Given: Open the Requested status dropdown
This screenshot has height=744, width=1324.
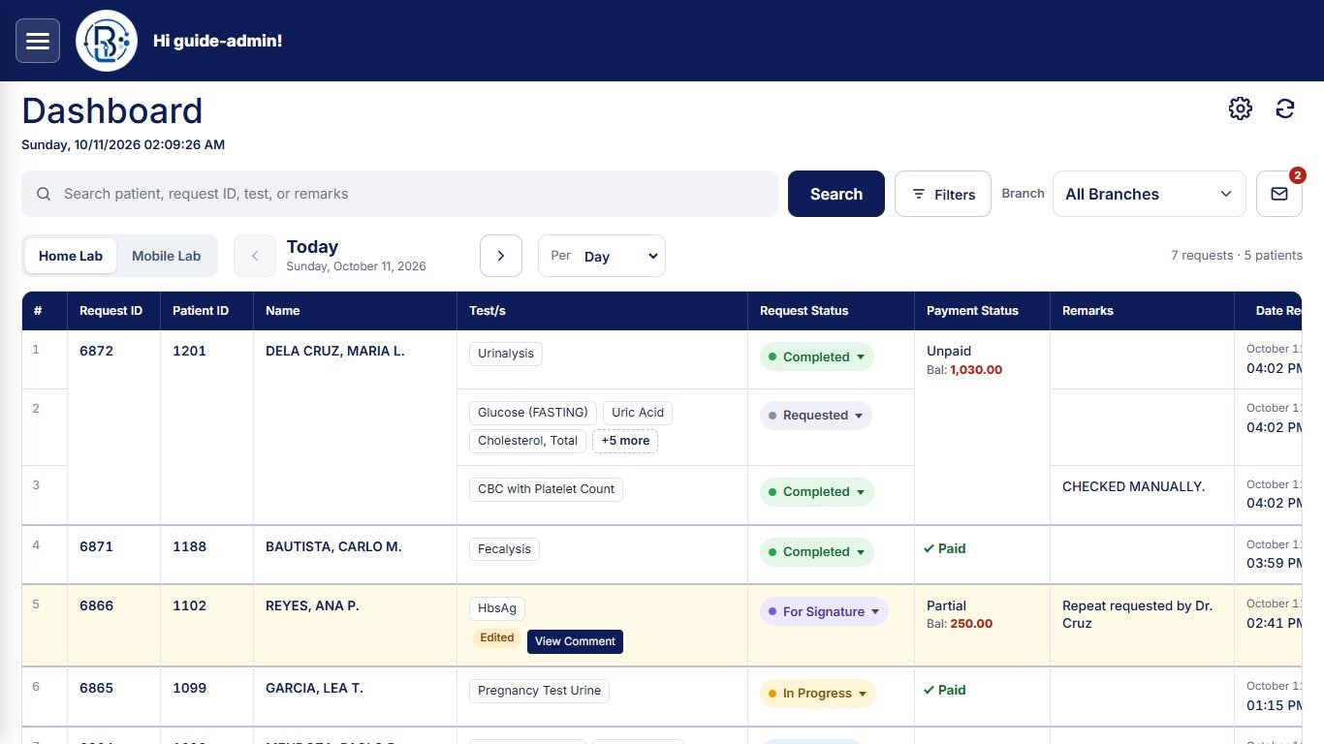Looking at the screenshot, I should tap(816, 416).
